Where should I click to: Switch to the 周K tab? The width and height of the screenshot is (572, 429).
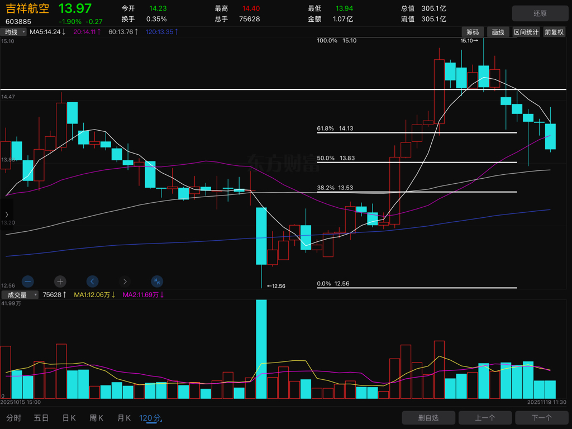click(x=96, y=418)
